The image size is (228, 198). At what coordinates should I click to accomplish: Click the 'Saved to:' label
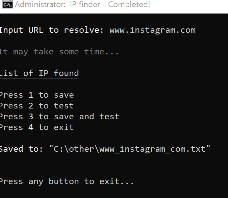click(x=21, y=149)
